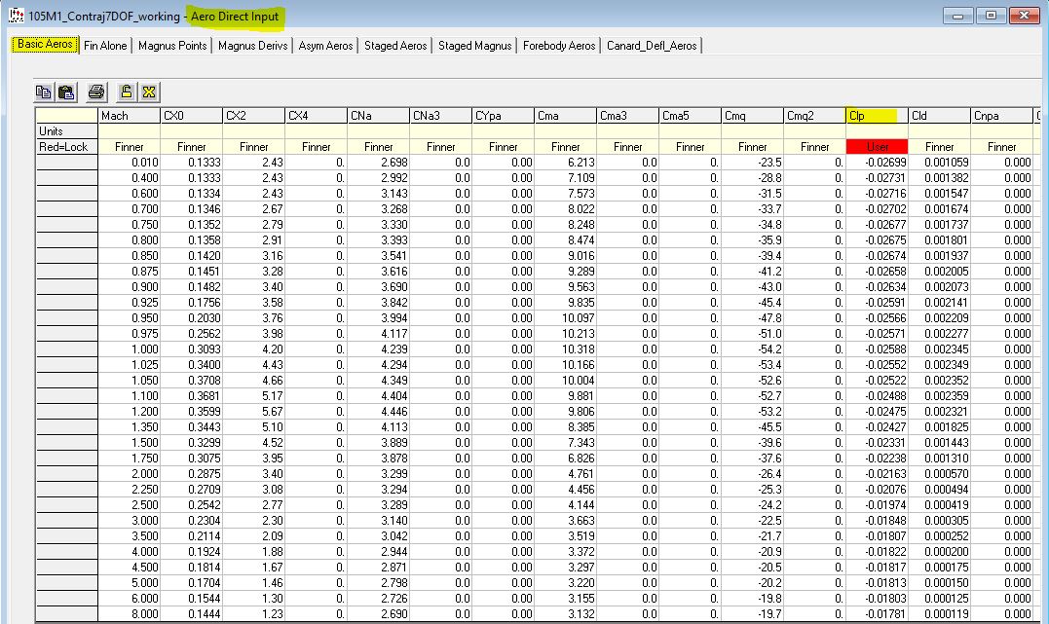Viewport: 1049px width, 624px height.
Task: Click the Copy icon in the toolbar
Action: [x=44, y=92]
